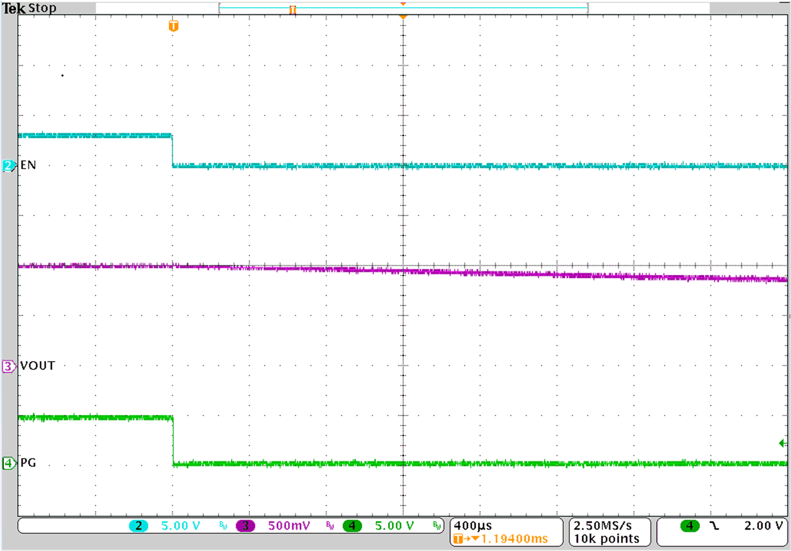Image resolution: width=791 pixels, height=551 pixels.
Task: Select the Channel 4 PG marker
Action: pos(8,463)
